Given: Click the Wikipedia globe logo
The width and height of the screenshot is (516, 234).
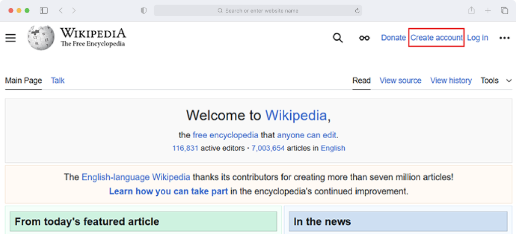Looking at the screenshot, I should [41, 38].
